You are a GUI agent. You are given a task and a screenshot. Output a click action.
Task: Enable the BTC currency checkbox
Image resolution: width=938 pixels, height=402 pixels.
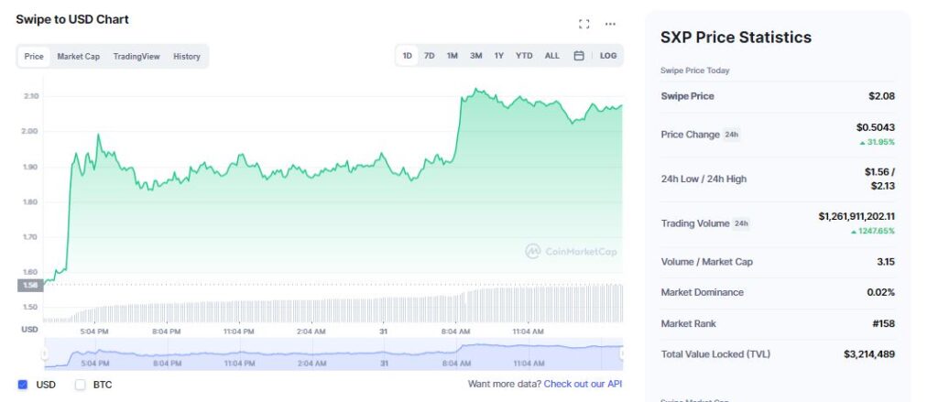coord(81,385)
